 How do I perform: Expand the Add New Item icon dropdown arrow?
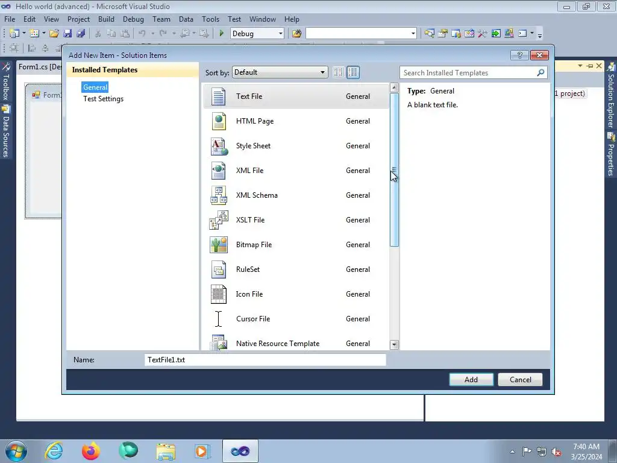point(43,34)
